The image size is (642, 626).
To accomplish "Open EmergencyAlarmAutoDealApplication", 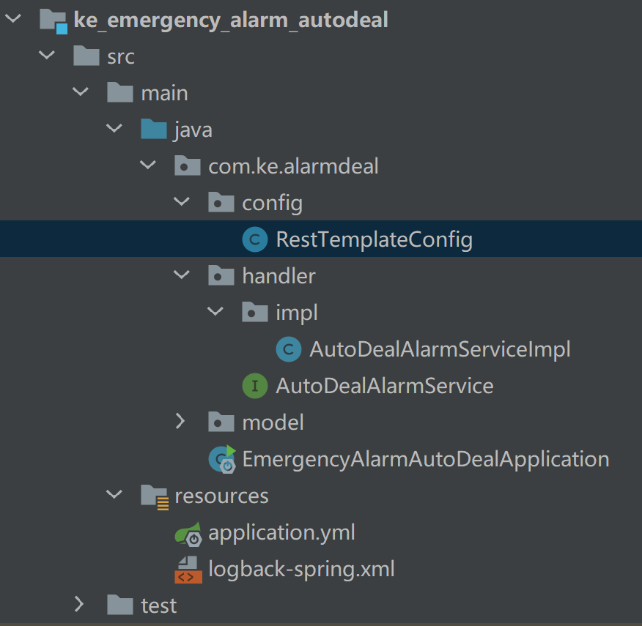I will [x=425, y=459].
